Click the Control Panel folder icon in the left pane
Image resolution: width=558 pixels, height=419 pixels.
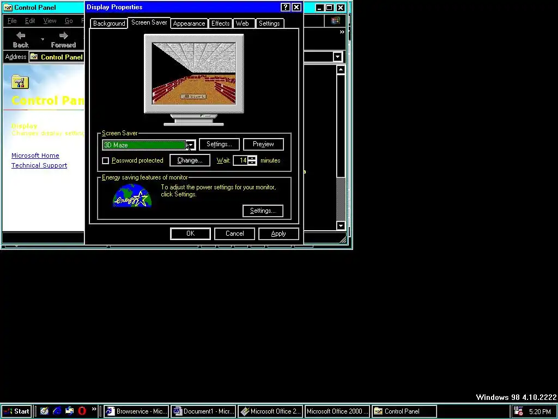[x=20, y=82]
